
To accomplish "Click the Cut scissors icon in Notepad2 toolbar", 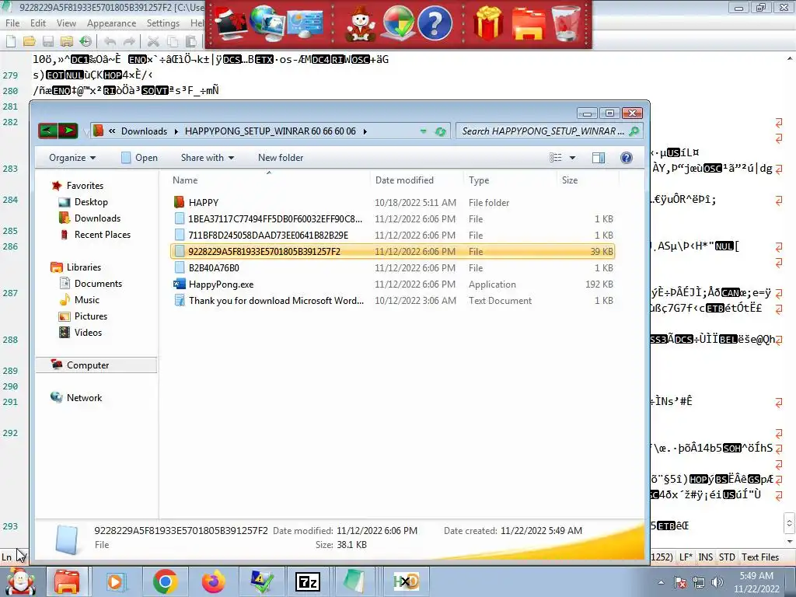I will tap(153, 41).
